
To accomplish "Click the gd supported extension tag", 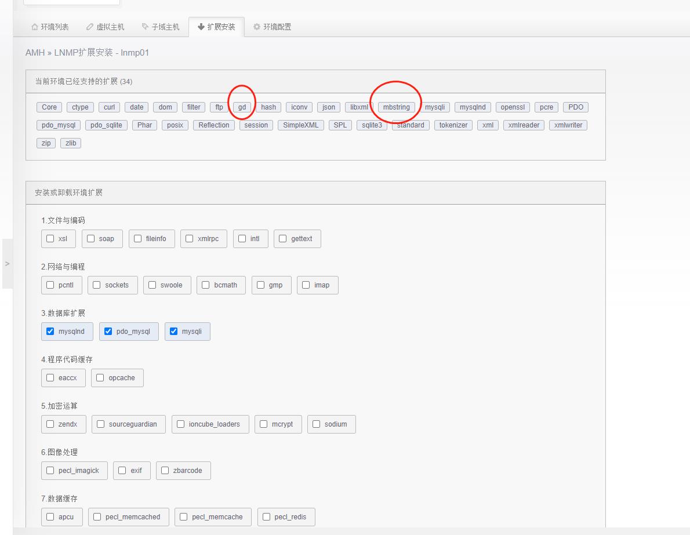I will coord(242,107).
